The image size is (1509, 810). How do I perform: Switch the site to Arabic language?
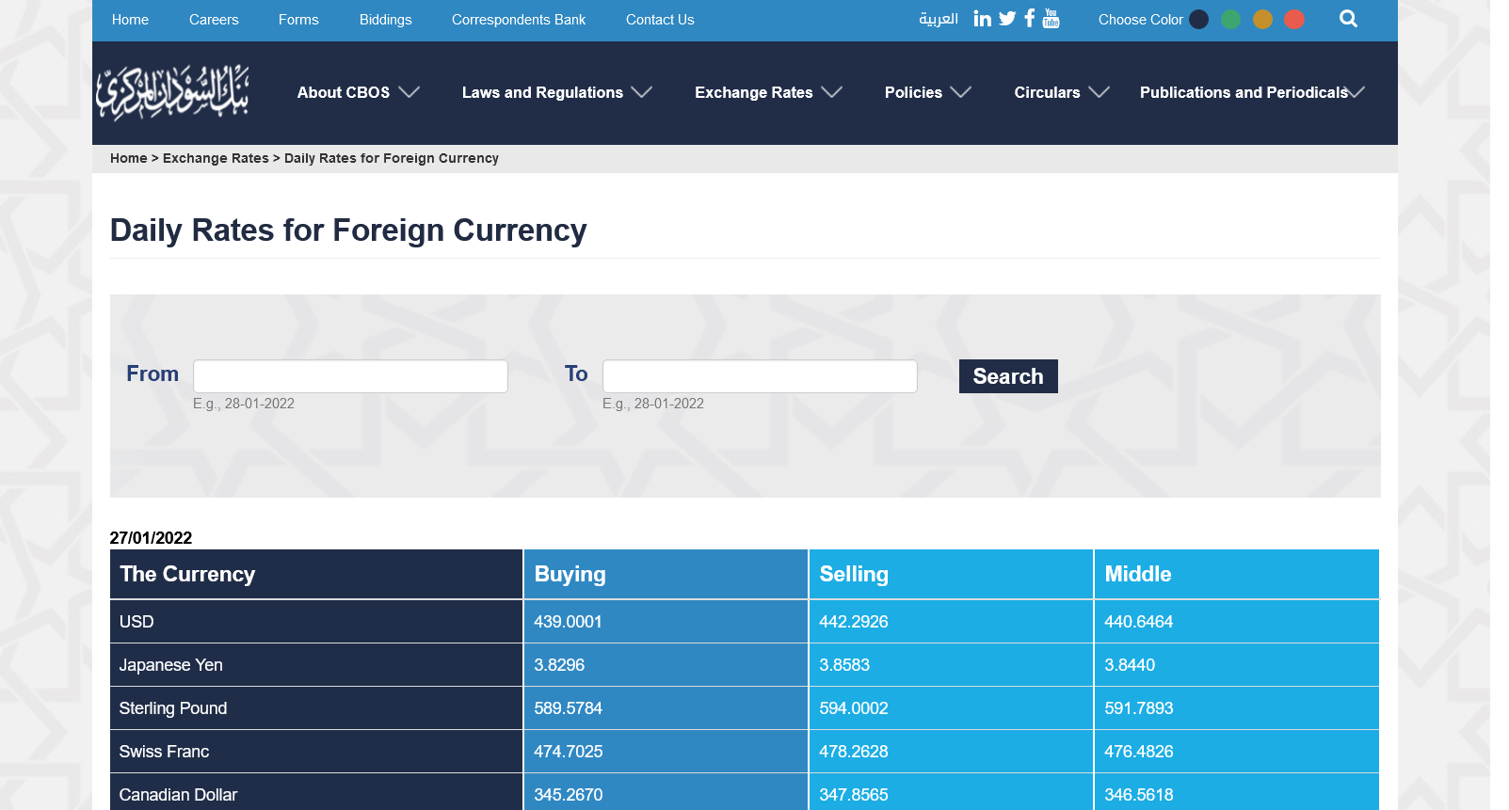(x=938, y=19)
